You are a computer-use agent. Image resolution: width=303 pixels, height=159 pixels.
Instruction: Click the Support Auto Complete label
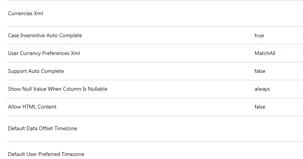pos(36,71)
